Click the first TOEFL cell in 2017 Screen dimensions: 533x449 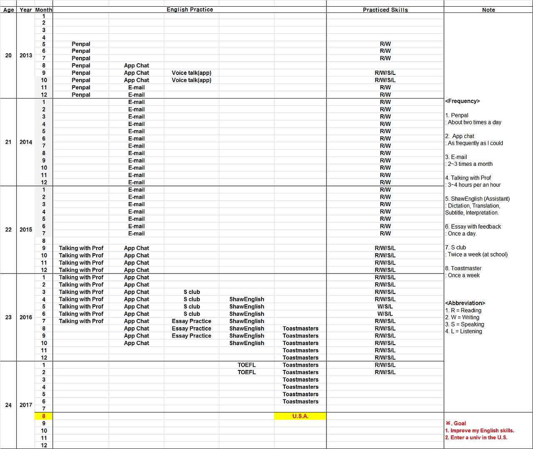point(247,365)
